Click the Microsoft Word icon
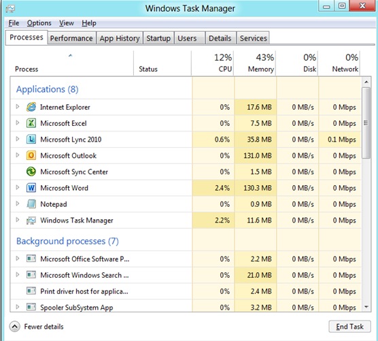Screen dimensions: 378x341 click(31, 188)
